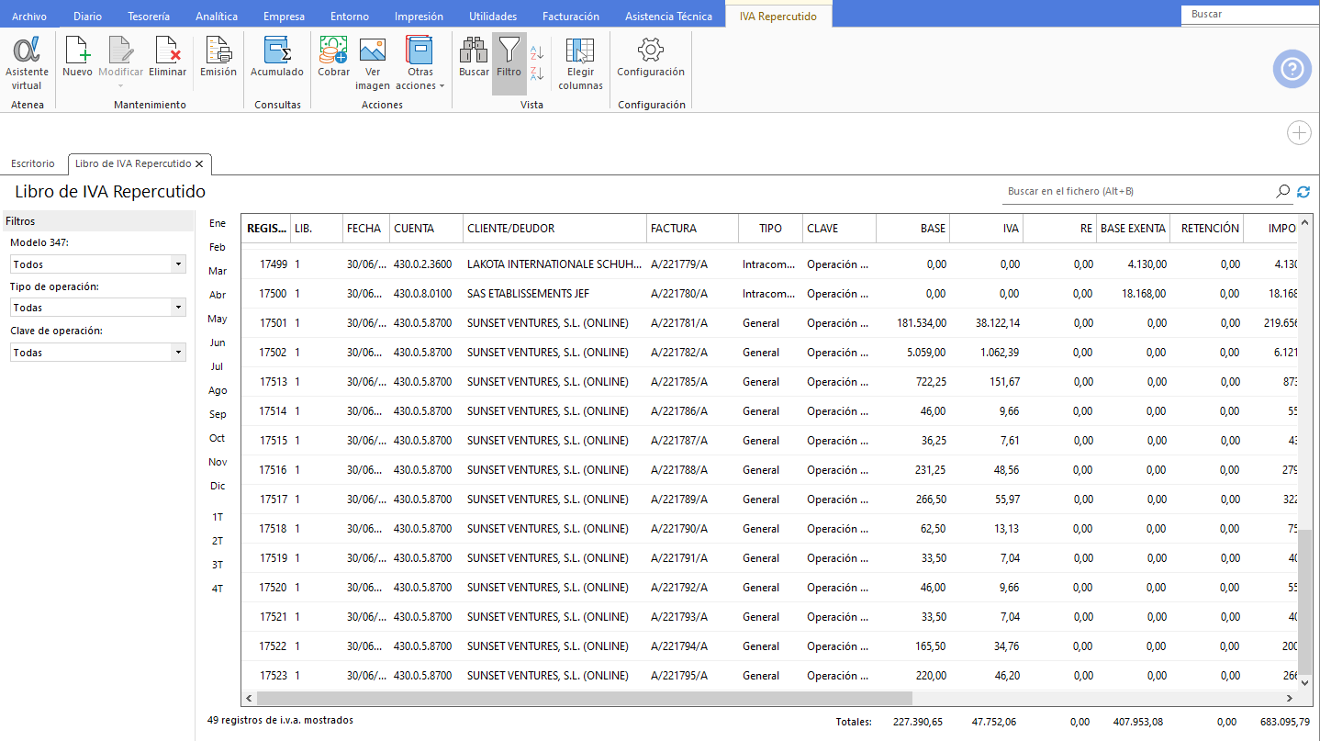Open Elegir columnas
The image size is (1320, 741).
click(x=580, y=62)
